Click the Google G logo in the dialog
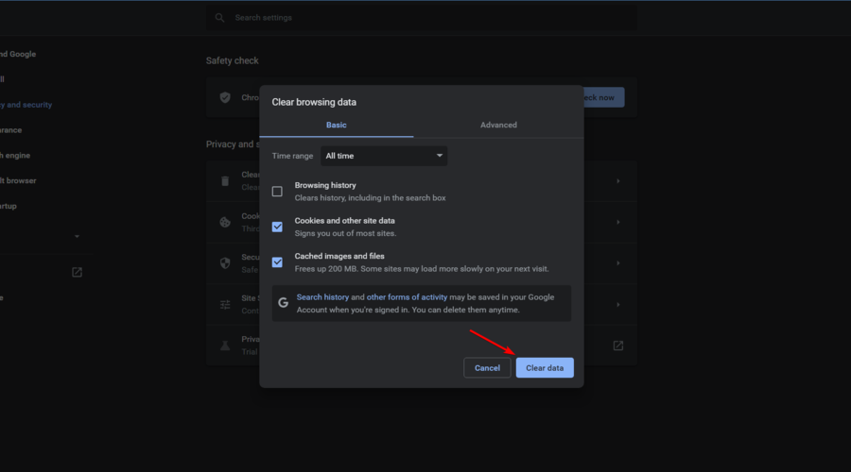The width and height of the screenshot is (851, 472). [283, 303]
